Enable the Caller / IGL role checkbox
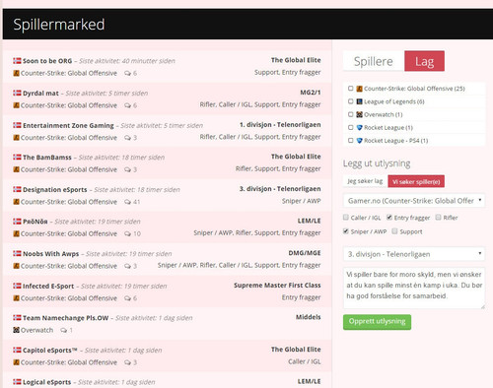493x388 pixels. point(346,218)
